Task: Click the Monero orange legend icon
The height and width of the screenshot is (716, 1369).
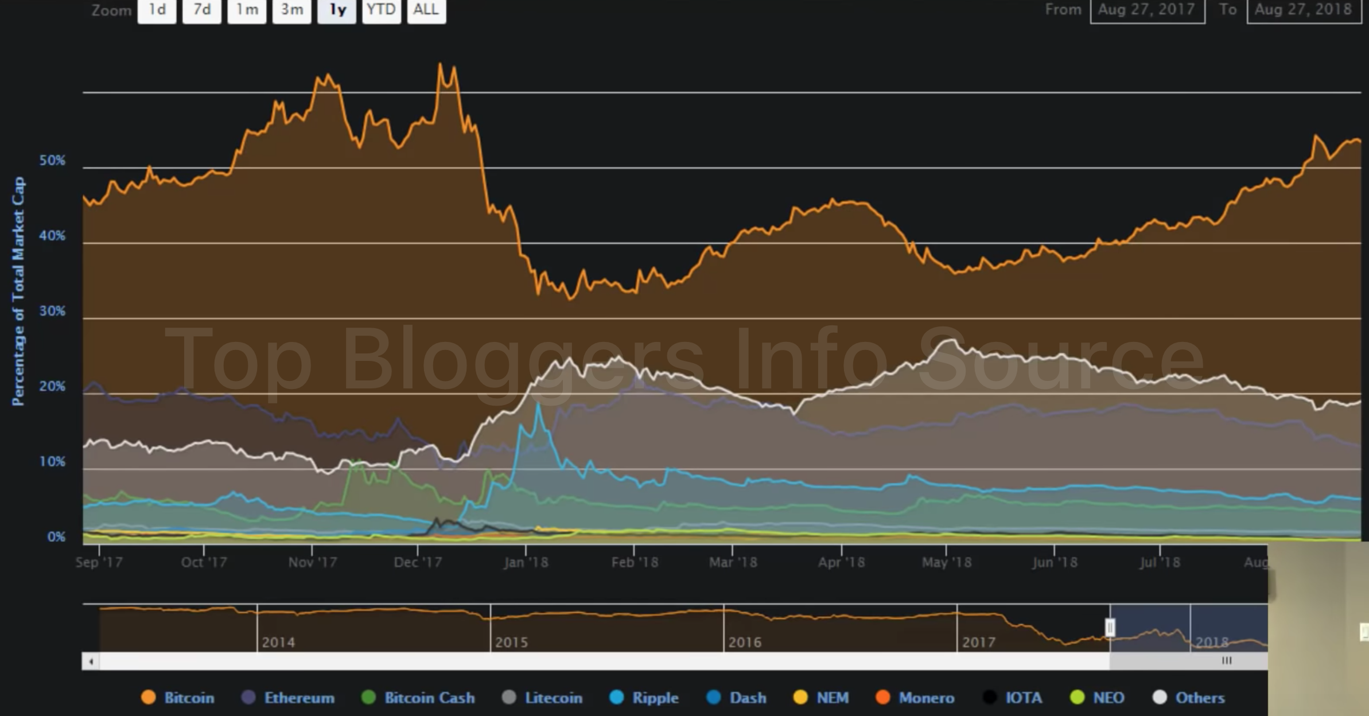Action: click(x=882, y=698)
